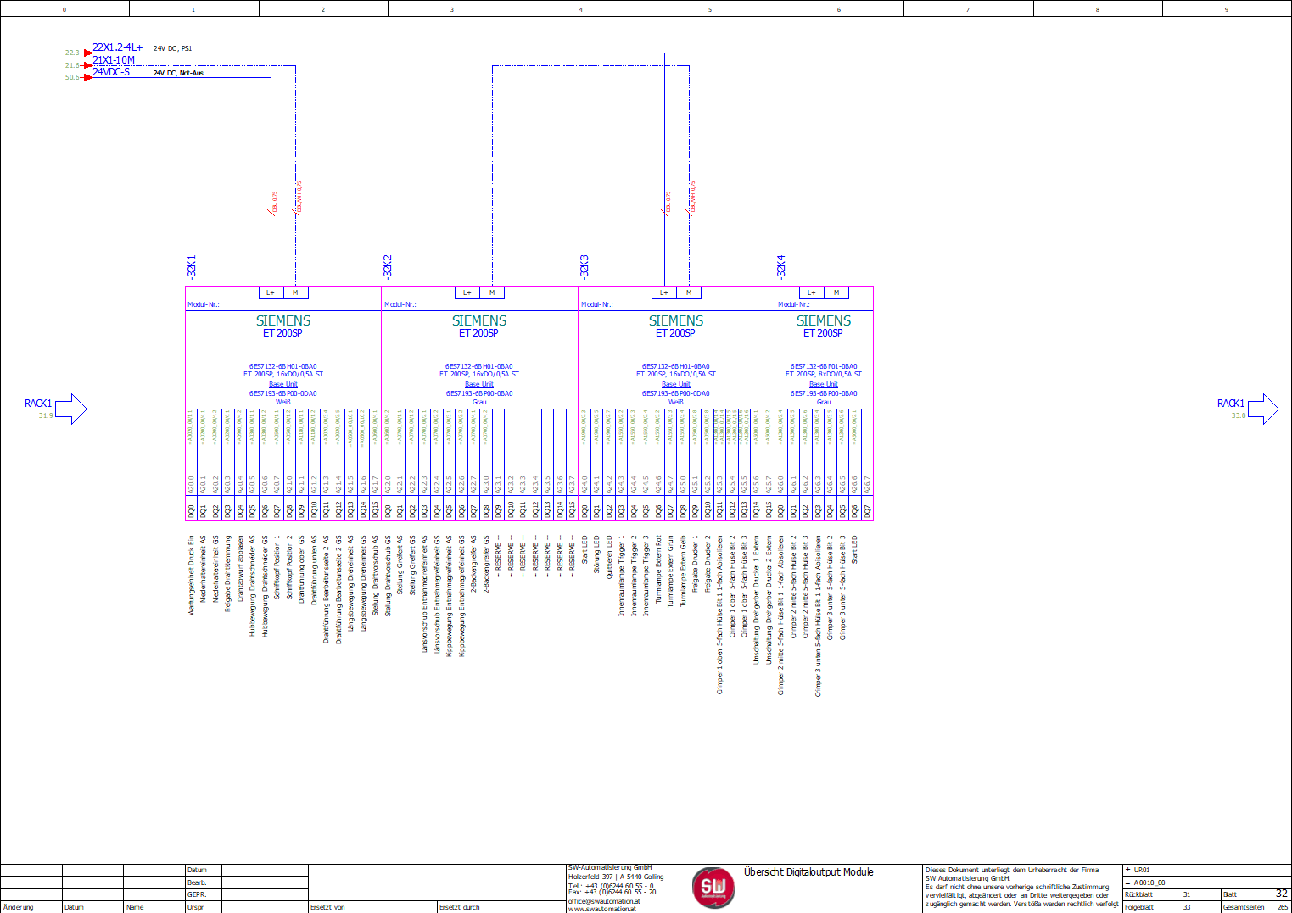Click address A22.0 in module -32K2
Screen dimensions: 1292x913
click(x=389, y=484)
